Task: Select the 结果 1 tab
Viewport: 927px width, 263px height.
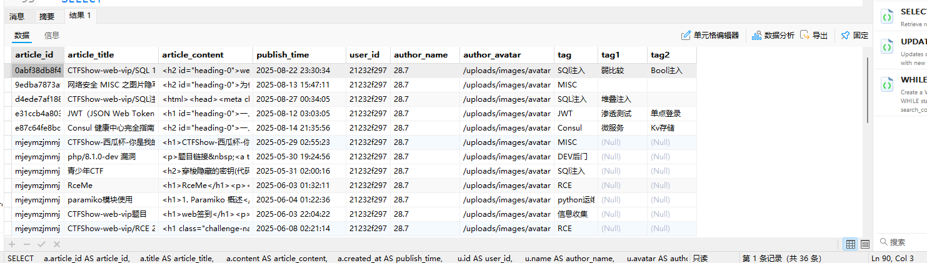Action: pyautogui.click(x=80, y=16)
